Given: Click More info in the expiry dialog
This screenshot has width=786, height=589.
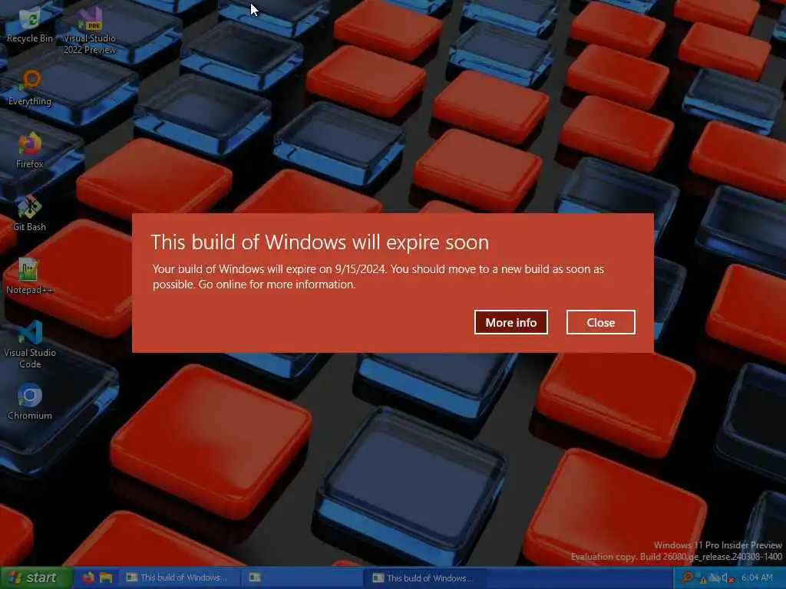Looking at the screenshot, I should click(510, 323).
